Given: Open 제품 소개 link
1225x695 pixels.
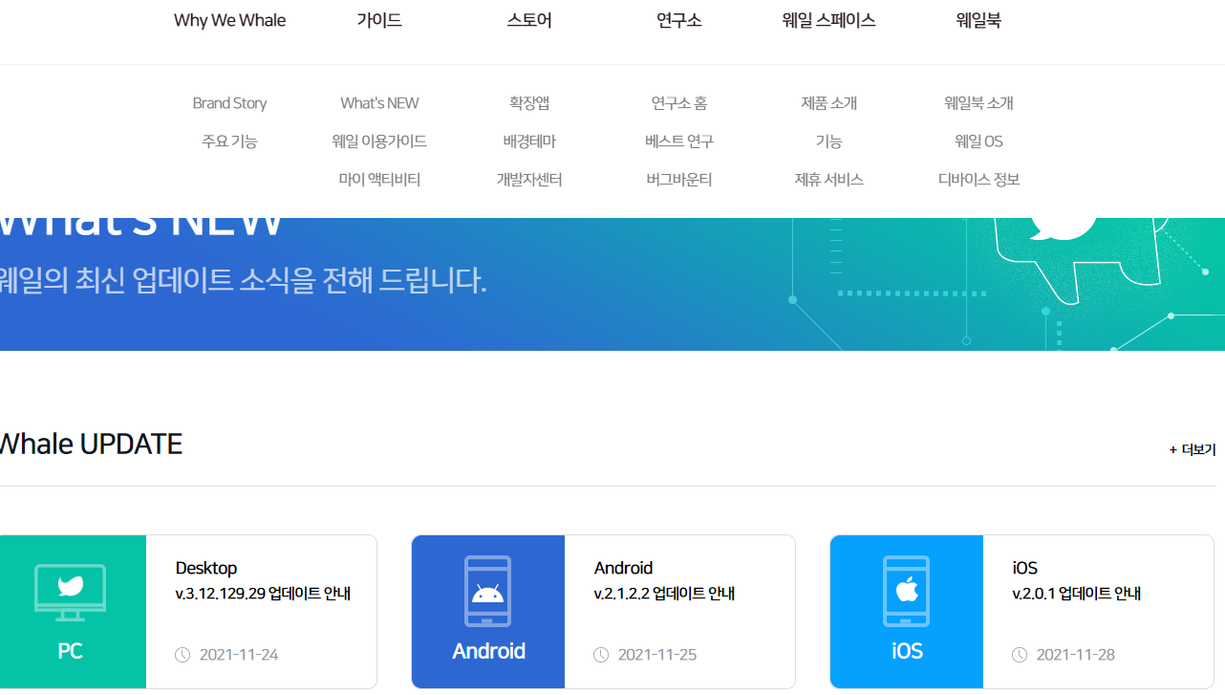Looking at the screenshot, I should [828, 103].
